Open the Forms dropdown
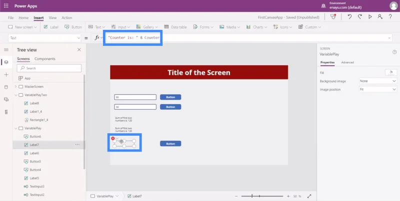 [203, 27]
